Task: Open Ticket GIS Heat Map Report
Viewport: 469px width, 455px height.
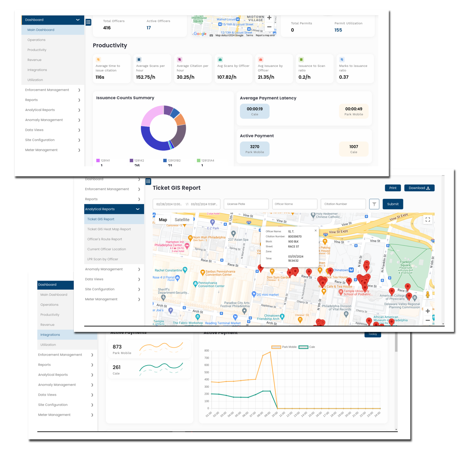Action: 109,229
